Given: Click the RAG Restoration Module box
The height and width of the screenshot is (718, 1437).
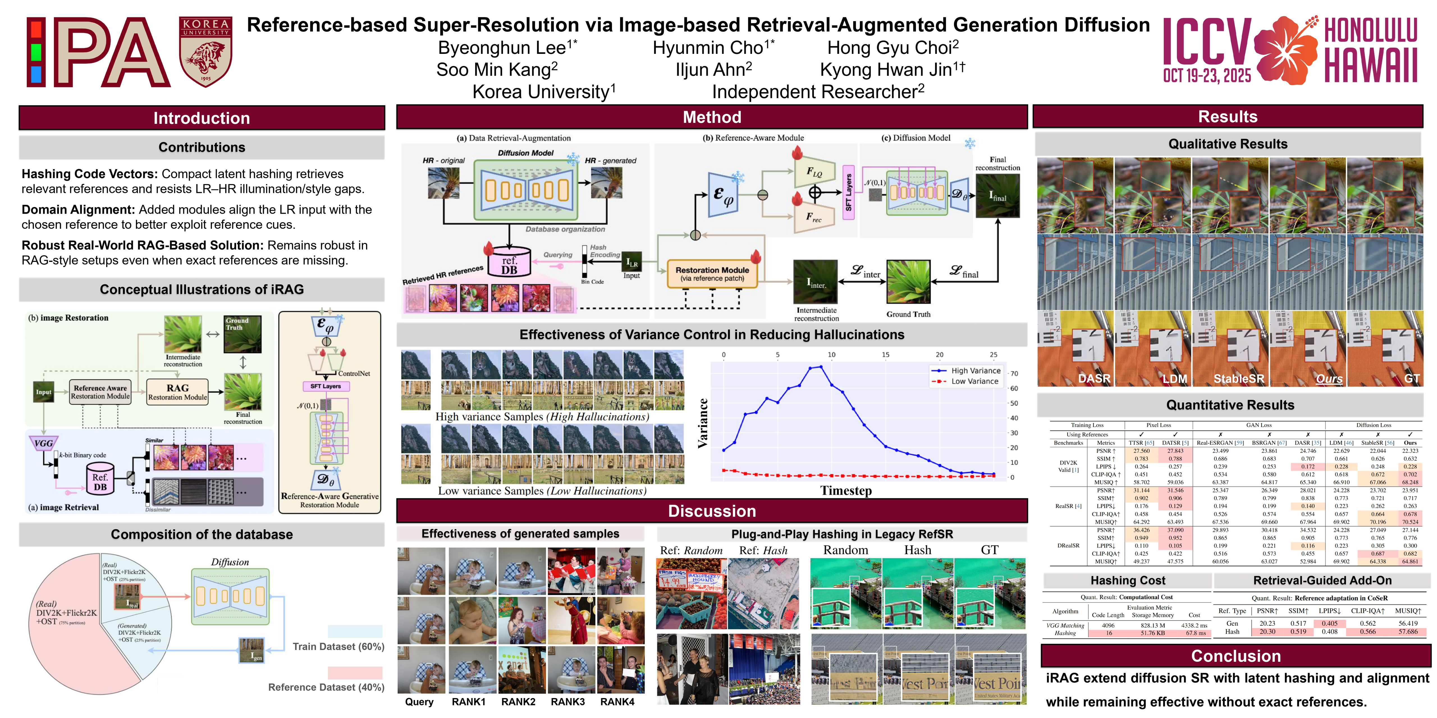Looking at the screenshot, I should pos(177,392).
